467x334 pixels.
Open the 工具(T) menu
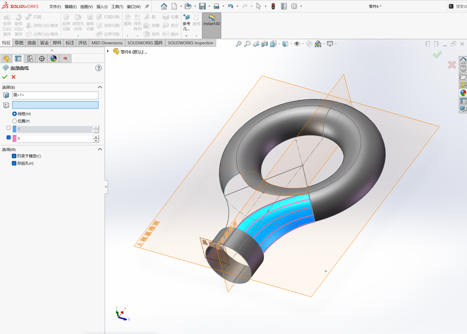[117, 6]
